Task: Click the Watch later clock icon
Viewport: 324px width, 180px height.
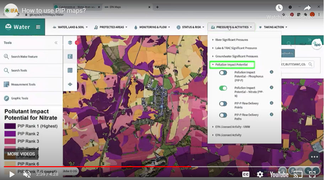Action: click(x=279, y=8)
